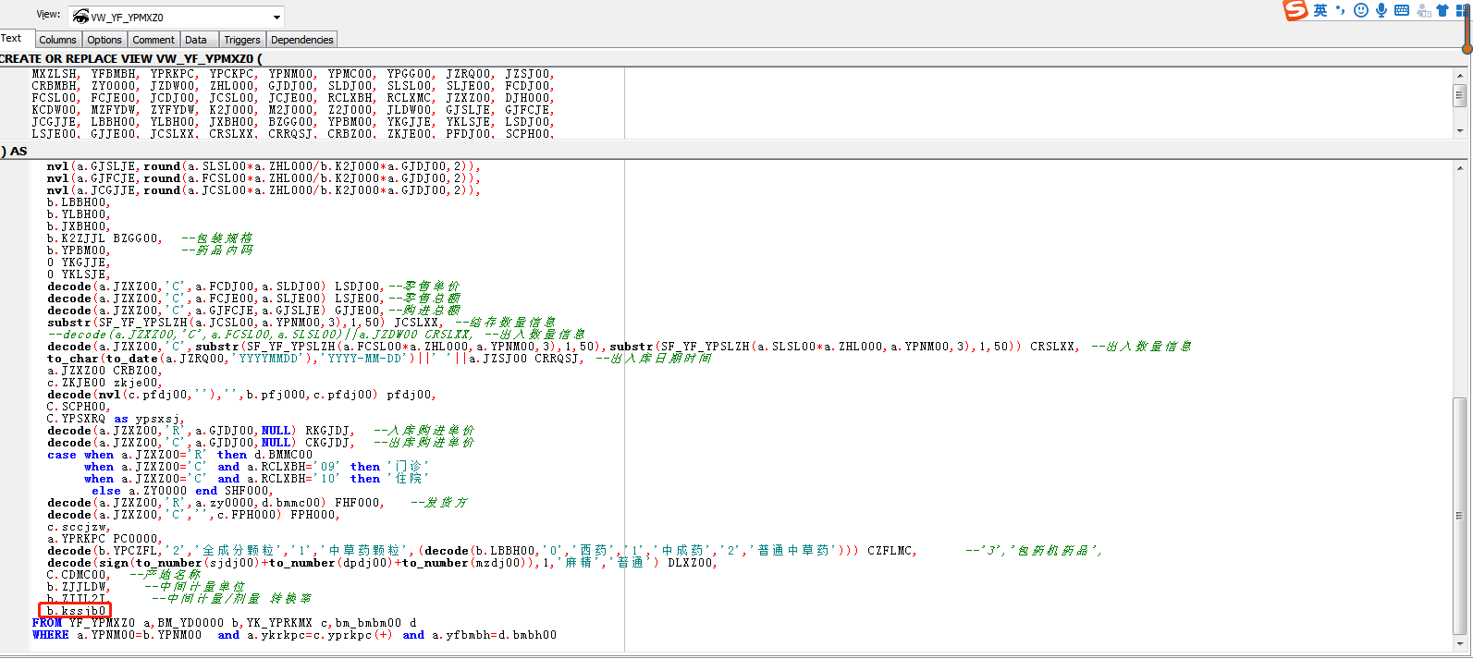The height and width of the screenshot is (659, 1473).
Task: Click the column list scrollbar thumb
Action: (1460, 95)
